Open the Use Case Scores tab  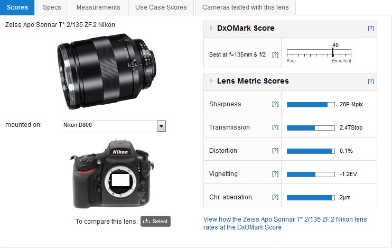[x=161, y=7]
